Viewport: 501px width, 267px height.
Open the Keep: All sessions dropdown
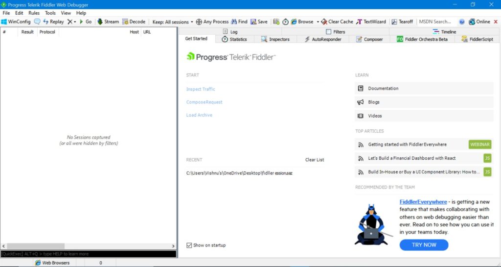173,22
